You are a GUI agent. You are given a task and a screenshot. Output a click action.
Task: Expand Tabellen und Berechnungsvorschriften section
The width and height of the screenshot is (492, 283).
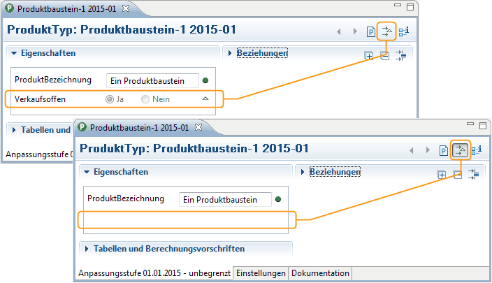click(x=87, y=248)
